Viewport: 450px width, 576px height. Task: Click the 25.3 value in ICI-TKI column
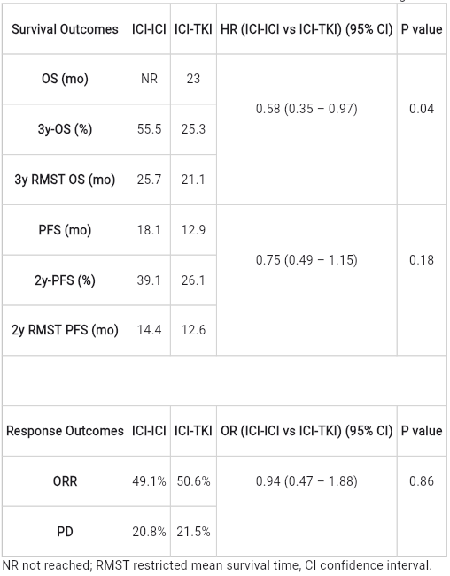193,129
